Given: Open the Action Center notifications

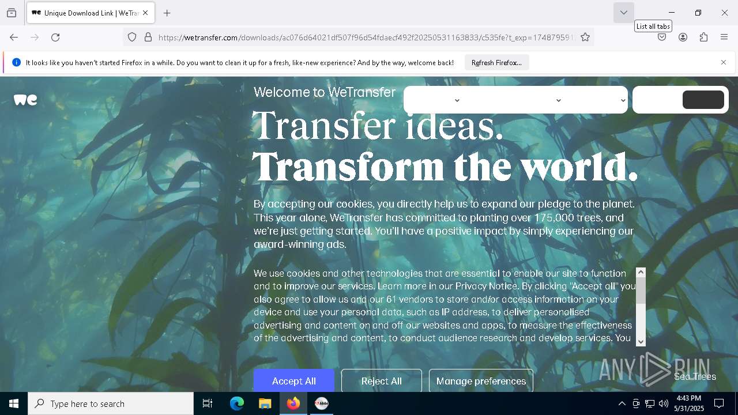Looking at the screenshot, I should [719, 403].
